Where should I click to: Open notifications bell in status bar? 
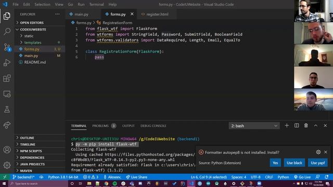327,177
